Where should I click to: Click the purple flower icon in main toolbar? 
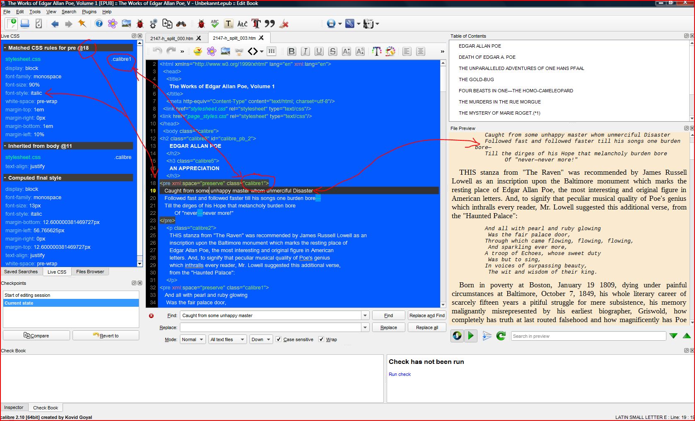pos(112,24)
